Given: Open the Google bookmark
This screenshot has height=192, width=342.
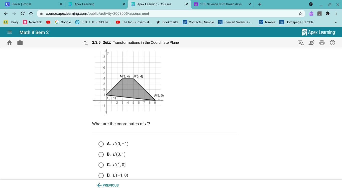Looking at the screenshot, I should [x=63, y=22].
